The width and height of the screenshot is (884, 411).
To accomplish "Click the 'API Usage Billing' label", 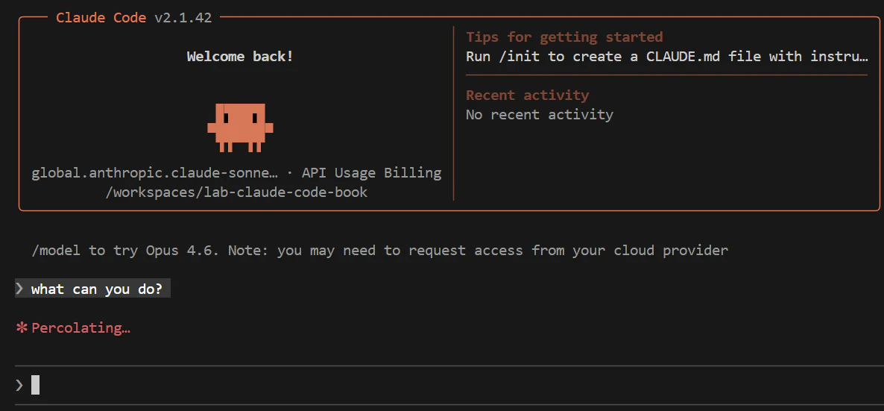I will (371, 173).
